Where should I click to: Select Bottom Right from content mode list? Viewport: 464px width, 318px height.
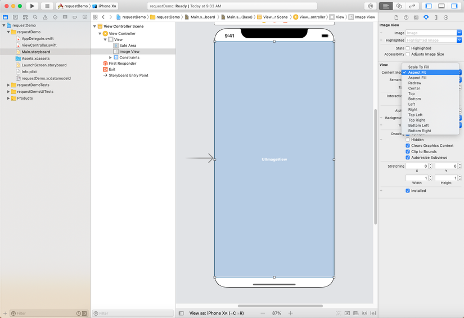(420, 131)
